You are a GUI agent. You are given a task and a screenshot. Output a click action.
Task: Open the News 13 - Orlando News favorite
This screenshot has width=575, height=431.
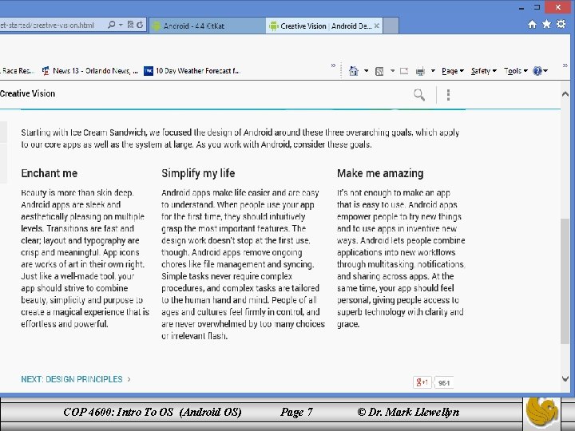click(89, 71)
